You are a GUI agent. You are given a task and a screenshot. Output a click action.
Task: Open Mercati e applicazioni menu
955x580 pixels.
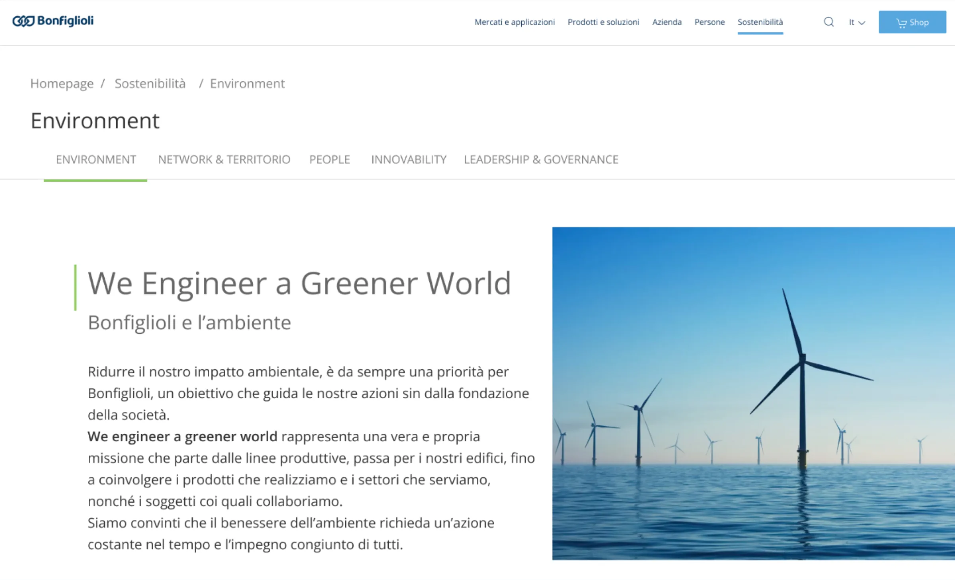[514, 22]
